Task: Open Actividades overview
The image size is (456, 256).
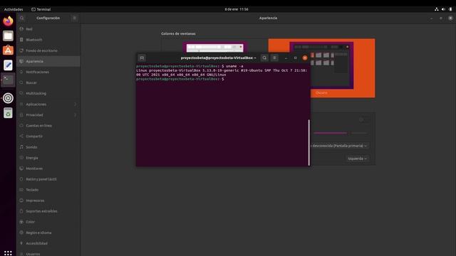Action: coord(14,9)
